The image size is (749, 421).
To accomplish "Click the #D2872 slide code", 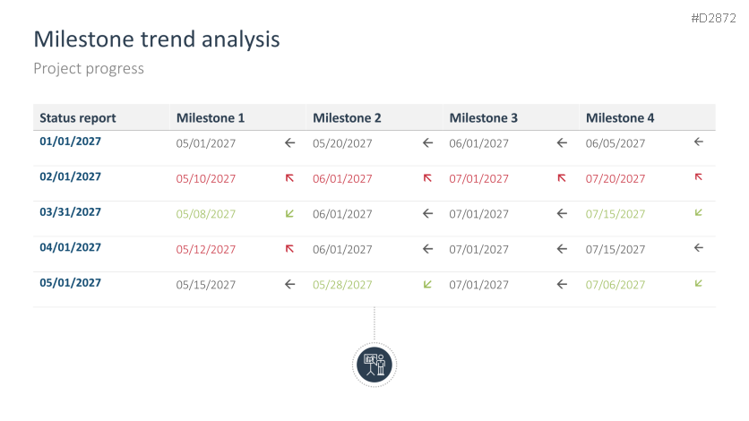I will 714,18.
